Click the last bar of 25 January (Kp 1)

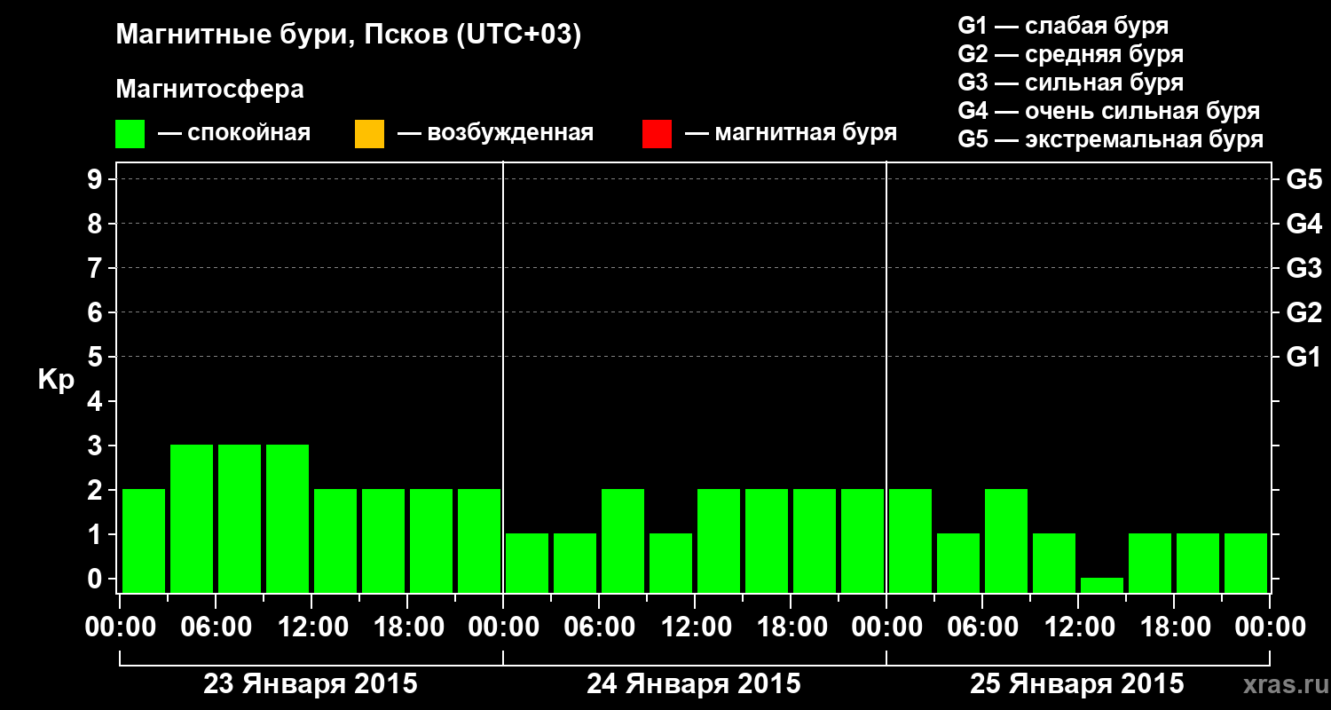click(x=1246, y=563)
